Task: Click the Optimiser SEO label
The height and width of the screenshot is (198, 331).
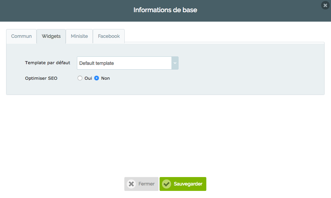Action: tap(41, 78)
